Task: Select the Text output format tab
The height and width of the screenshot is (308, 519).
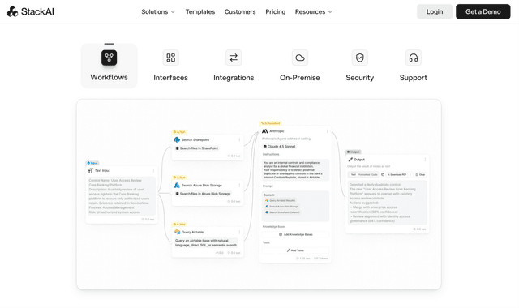Action: pyautogui.click(x=354, y=175)
